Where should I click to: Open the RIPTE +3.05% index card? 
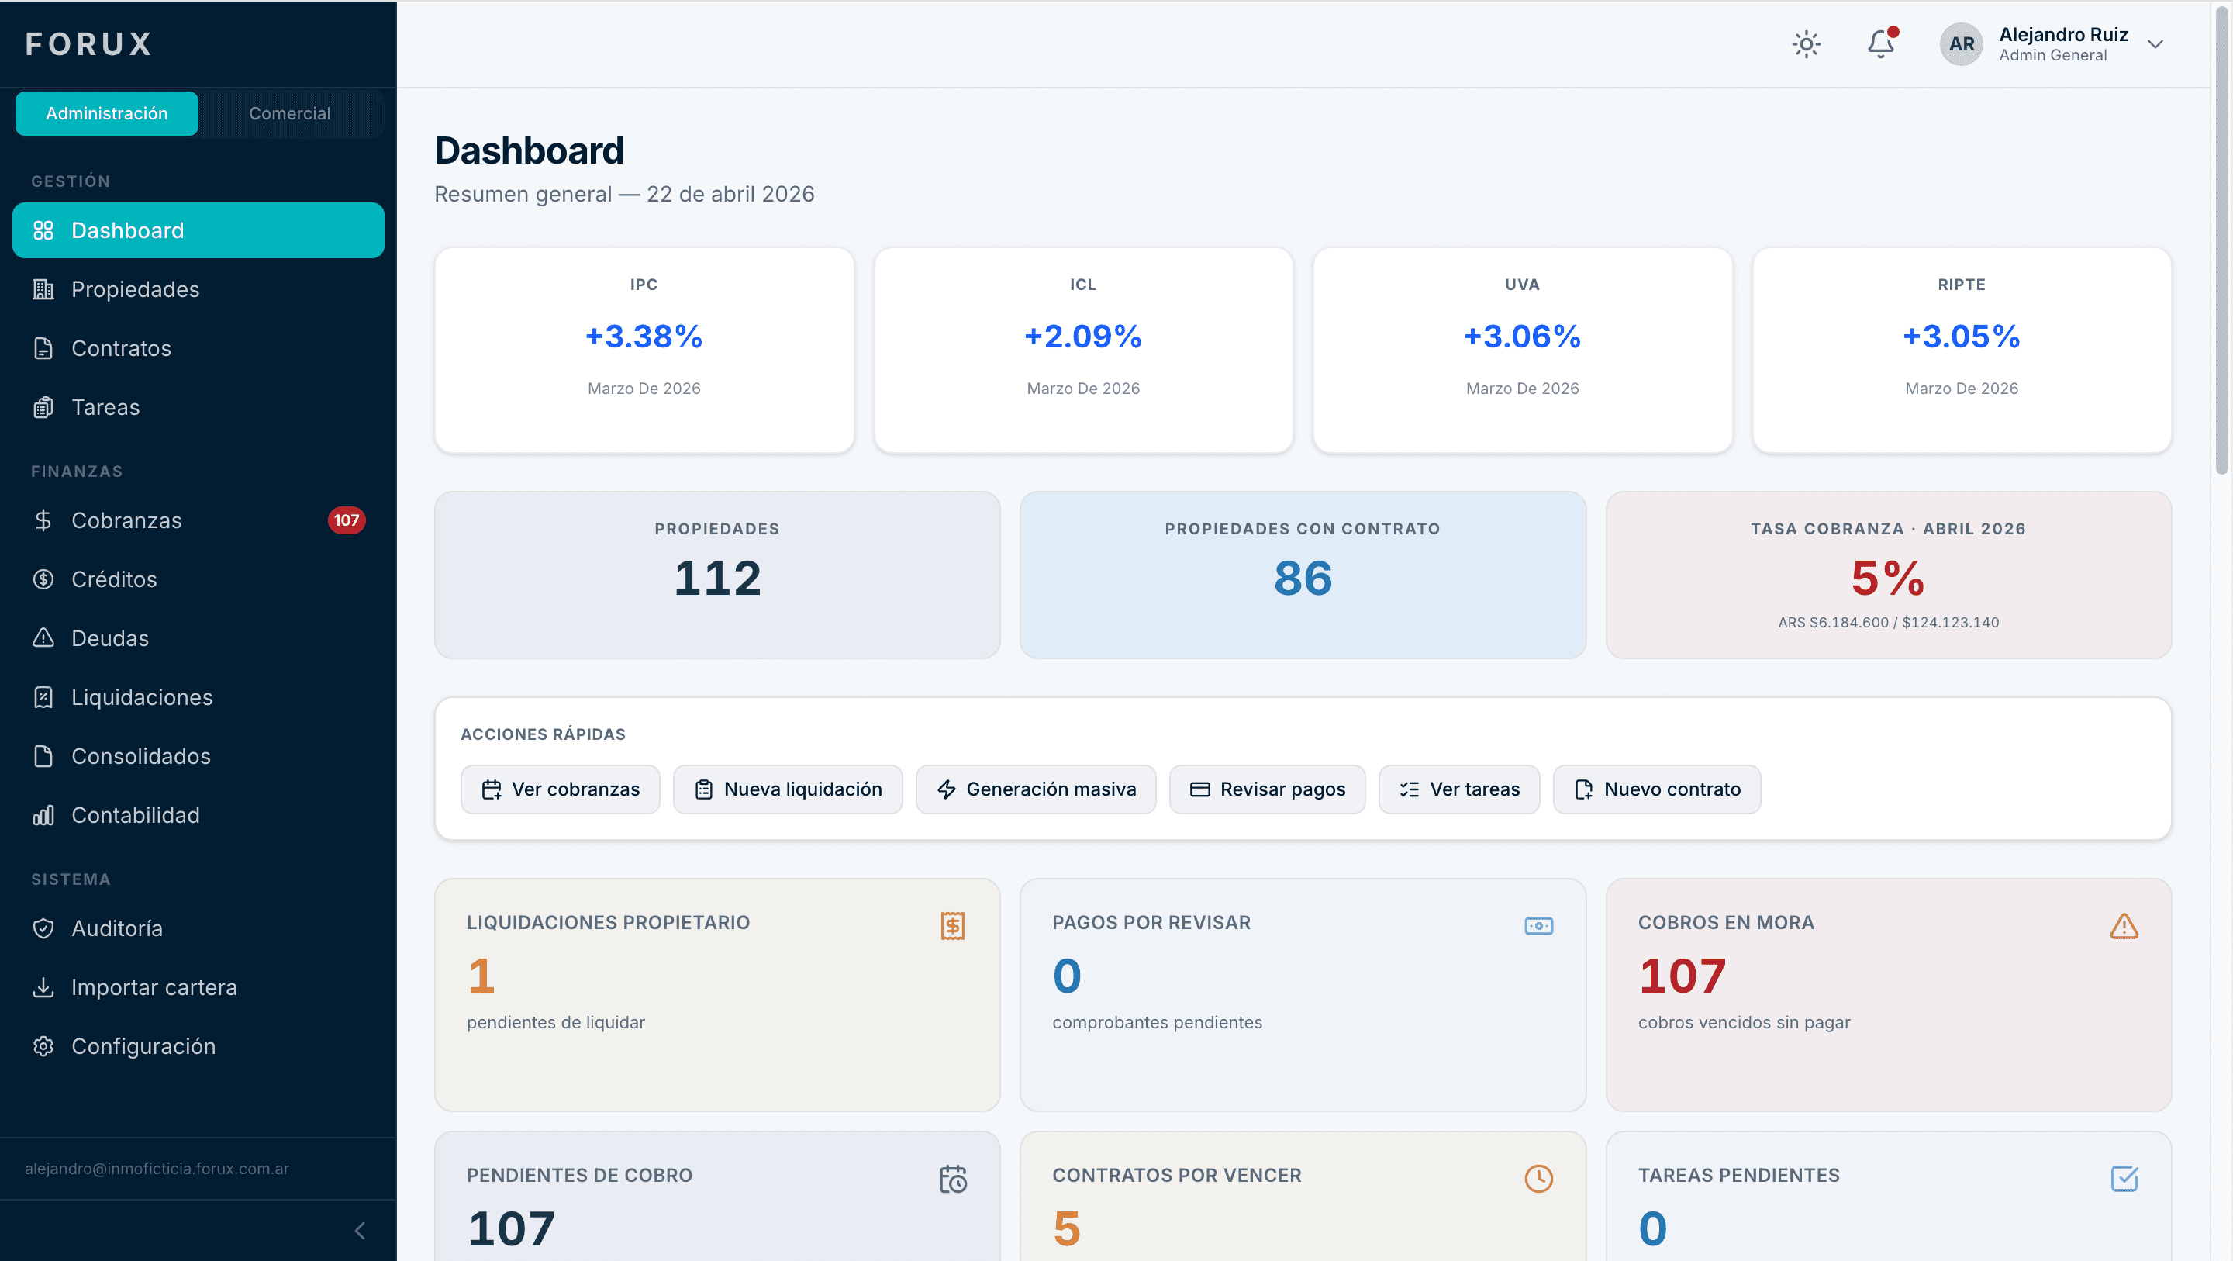tap(1961, 351)
